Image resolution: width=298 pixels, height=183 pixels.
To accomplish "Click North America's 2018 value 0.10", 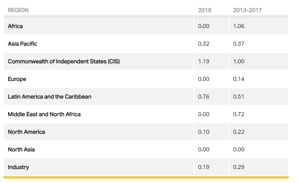I will click(204, 132).
